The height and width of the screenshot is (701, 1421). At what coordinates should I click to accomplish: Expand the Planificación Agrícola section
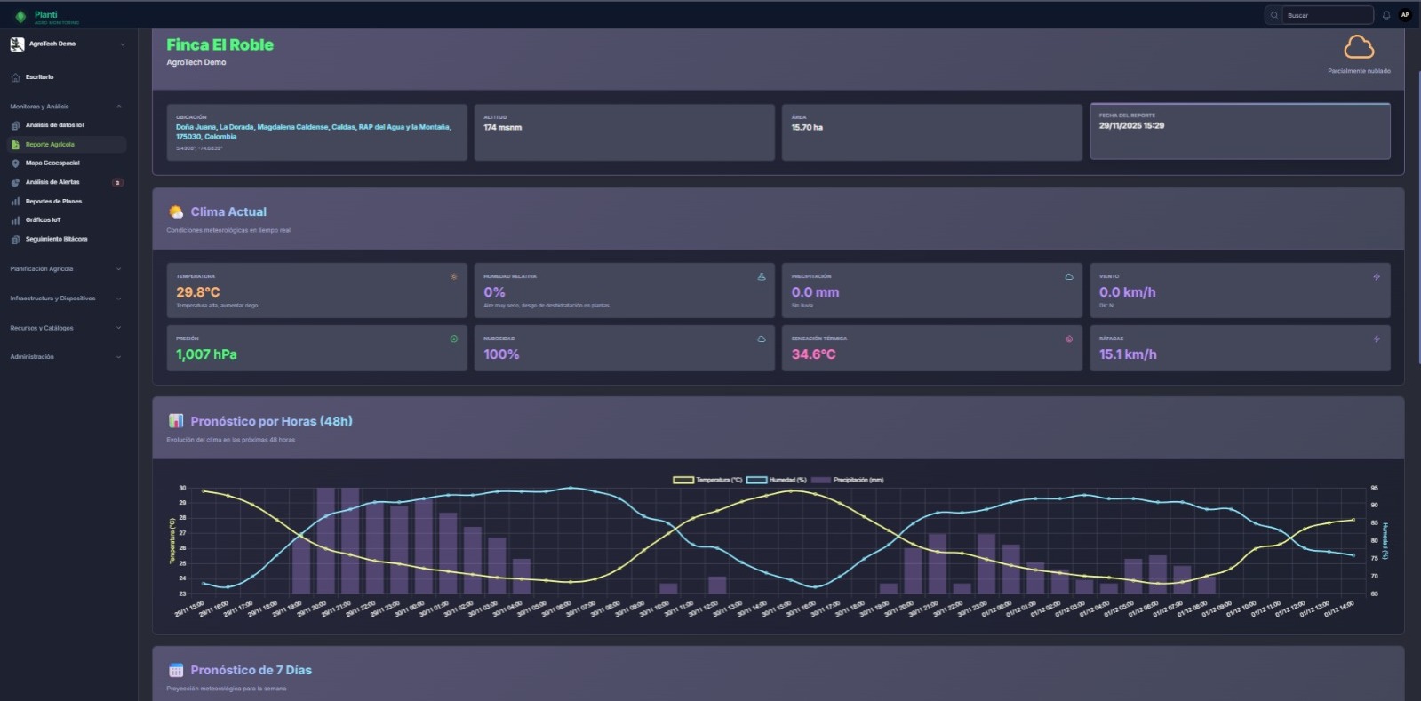pos(119,269)
